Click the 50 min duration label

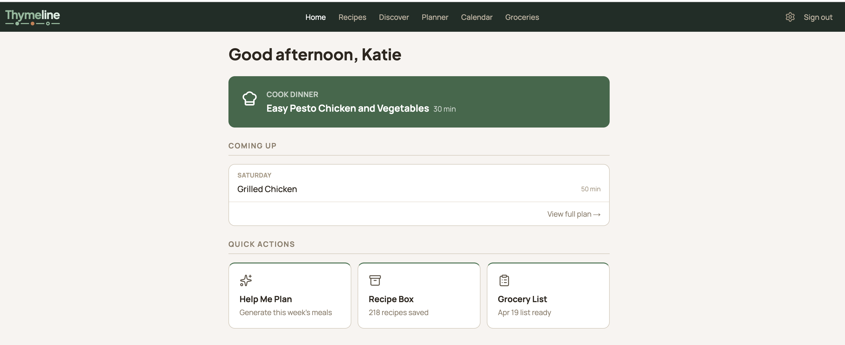pos(590,189)
